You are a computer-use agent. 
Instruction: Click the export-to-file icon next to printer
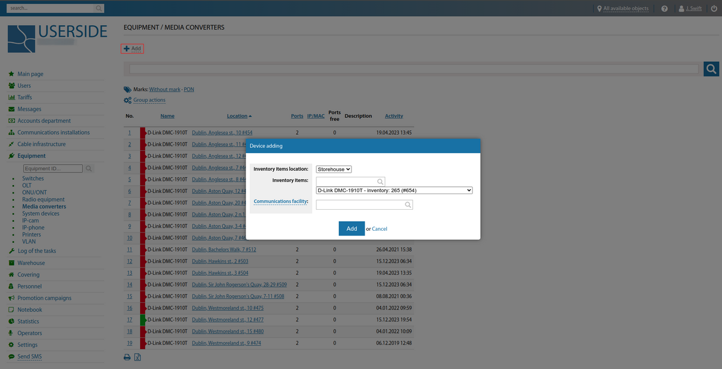(x=138, y=356)
